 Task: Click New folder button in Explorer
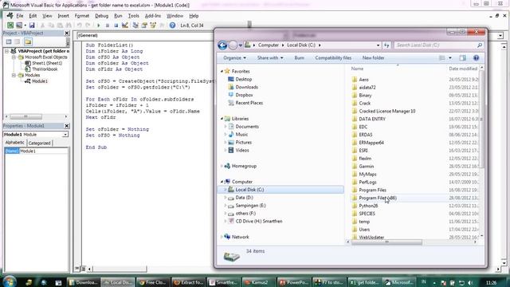(x=374, y=58)
